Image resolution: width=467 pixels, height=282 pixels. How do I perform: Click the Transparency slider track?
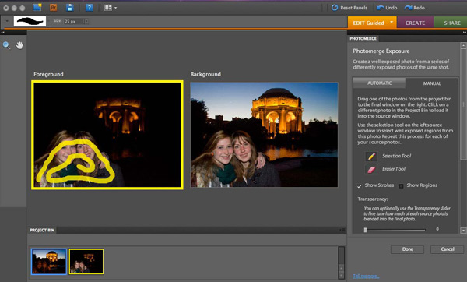[395, 230]
